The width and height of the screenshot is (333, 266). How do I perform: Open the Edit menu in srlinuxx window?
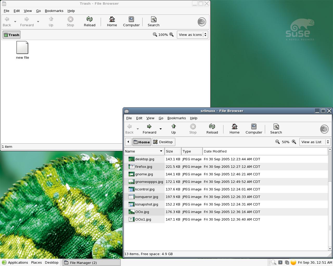pos(139,118)
